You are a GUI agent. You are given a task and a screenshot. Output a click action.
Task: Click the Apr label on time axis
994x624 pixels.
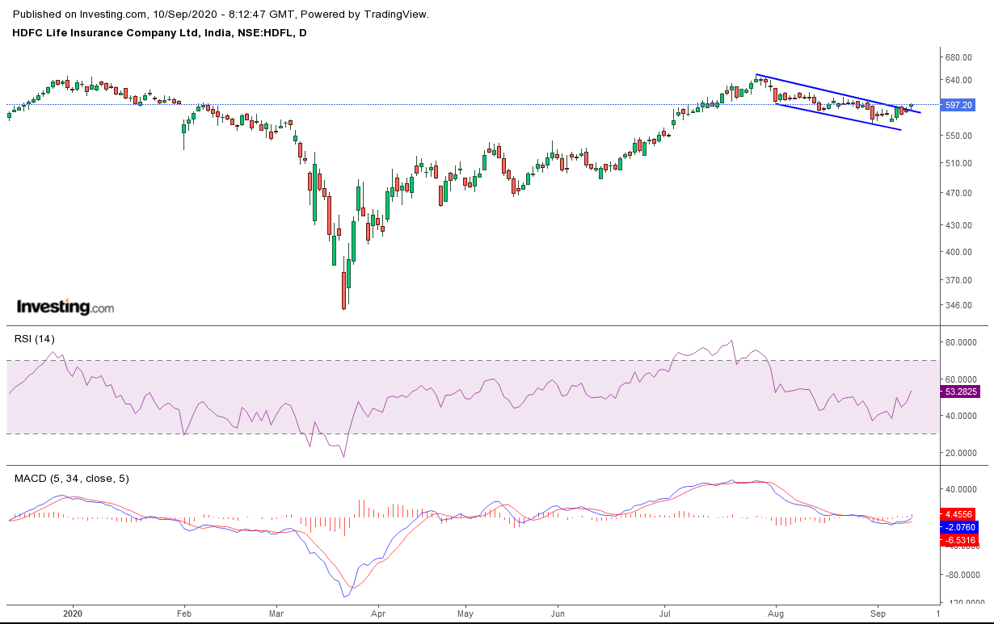click(377, 614)
